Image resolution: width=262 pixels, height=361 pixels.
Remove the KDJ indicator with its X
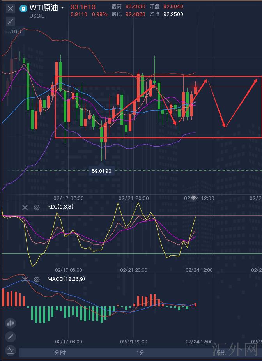click(x=25, y=207)
